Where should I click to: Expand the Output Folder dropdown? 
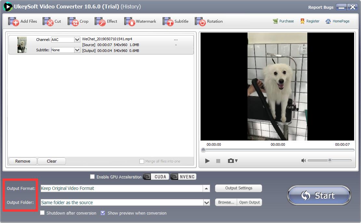[207, 202]
